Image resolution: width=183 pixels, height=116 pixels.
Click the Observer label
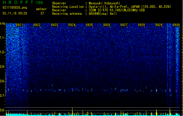point(59,3)
